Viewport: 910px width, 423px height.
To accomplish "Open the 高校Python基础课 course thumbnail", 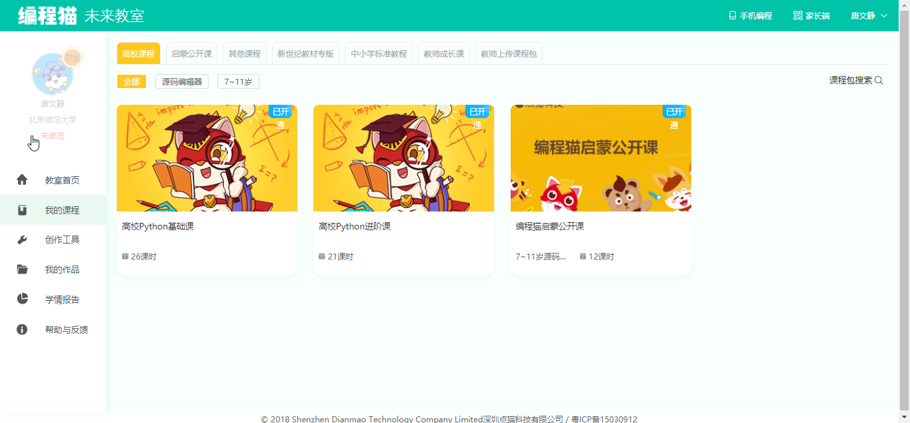I will [207, 158].
